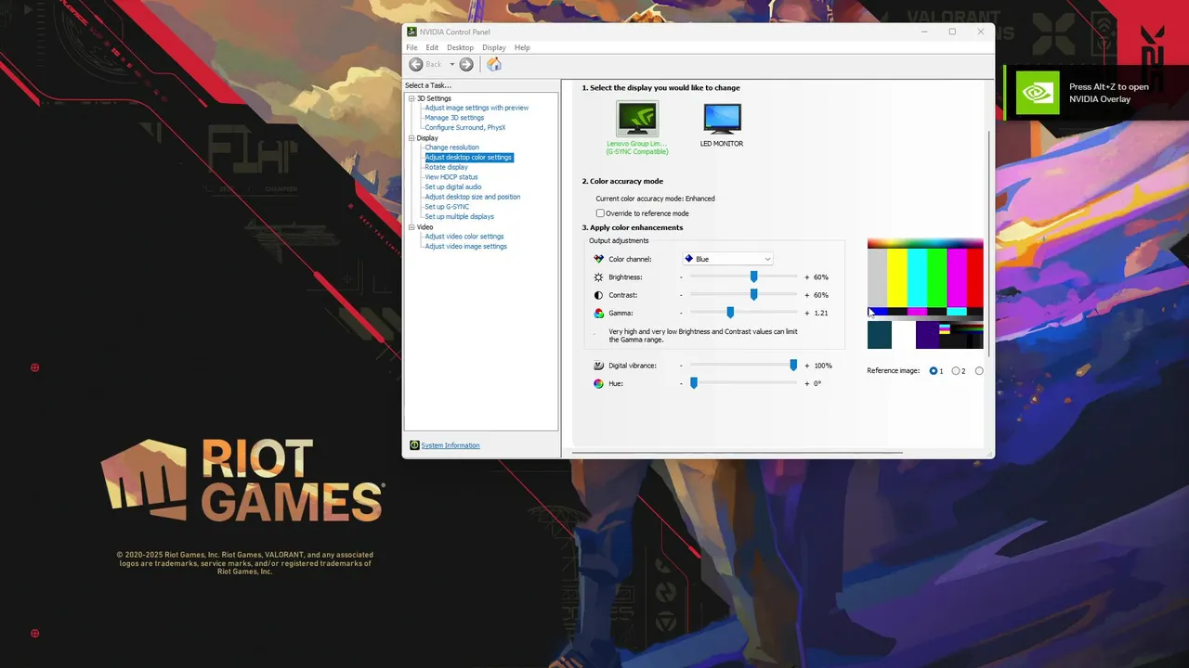Open Adjust video image settings

pos(466,247)
